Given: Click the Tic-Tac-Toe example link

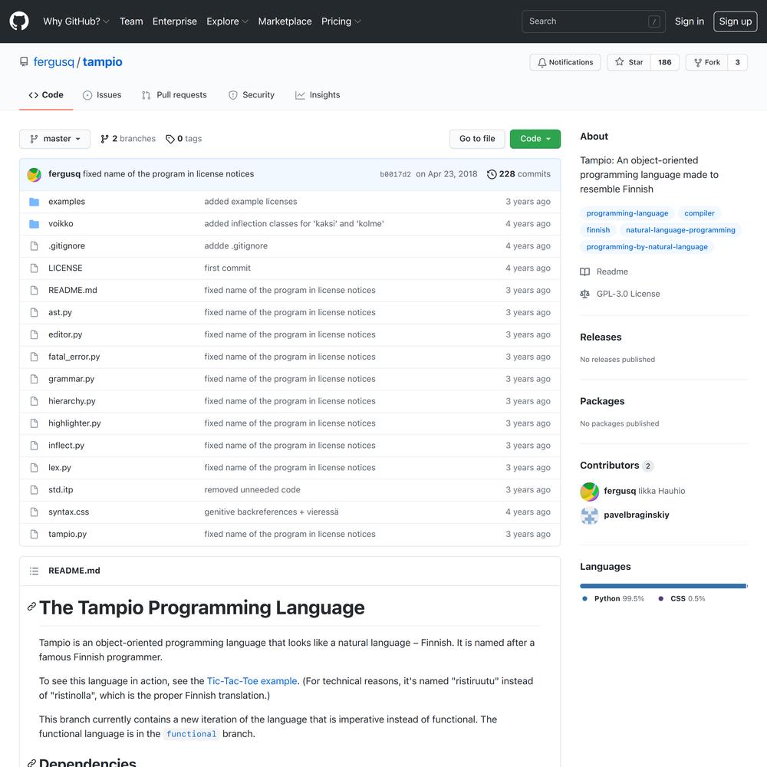Looking at the screenshot, I should click(252, 681).
